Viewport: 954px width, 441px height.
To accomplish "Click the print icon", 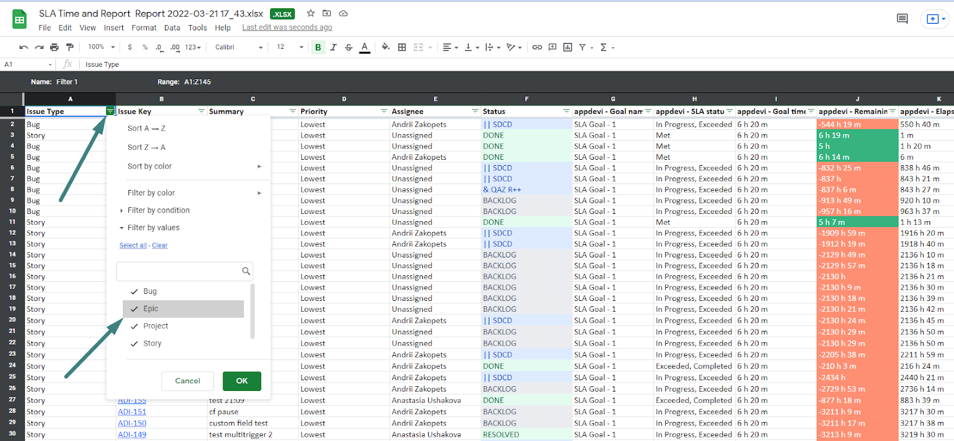I will pos(54,47).
